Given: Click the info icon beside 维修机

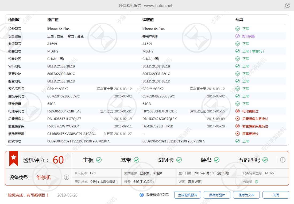Looking at the screenshot, I should (x=67, y=177).
